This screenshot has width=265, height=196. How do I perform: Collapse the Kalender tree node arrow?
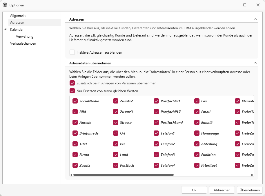click(6, 29)
